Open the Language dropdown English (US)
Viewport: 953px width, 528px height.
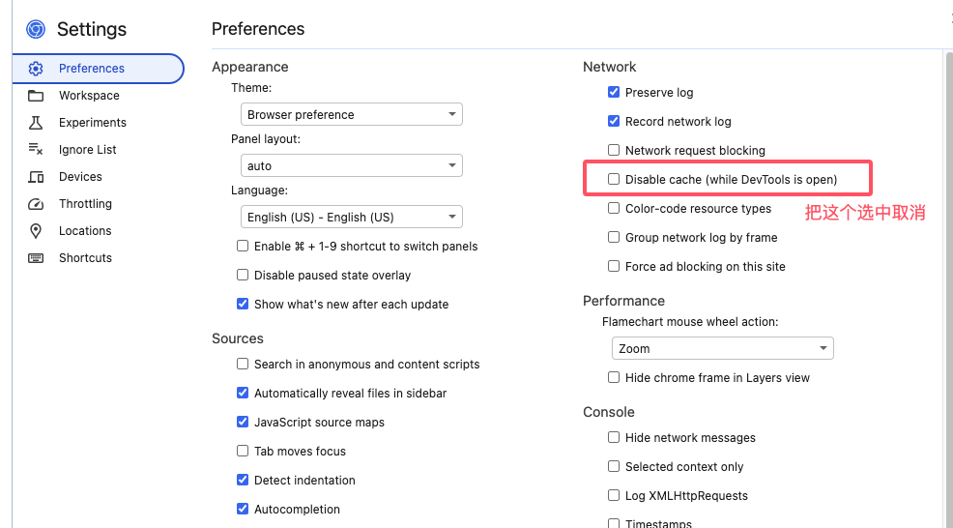pos(351,218)
